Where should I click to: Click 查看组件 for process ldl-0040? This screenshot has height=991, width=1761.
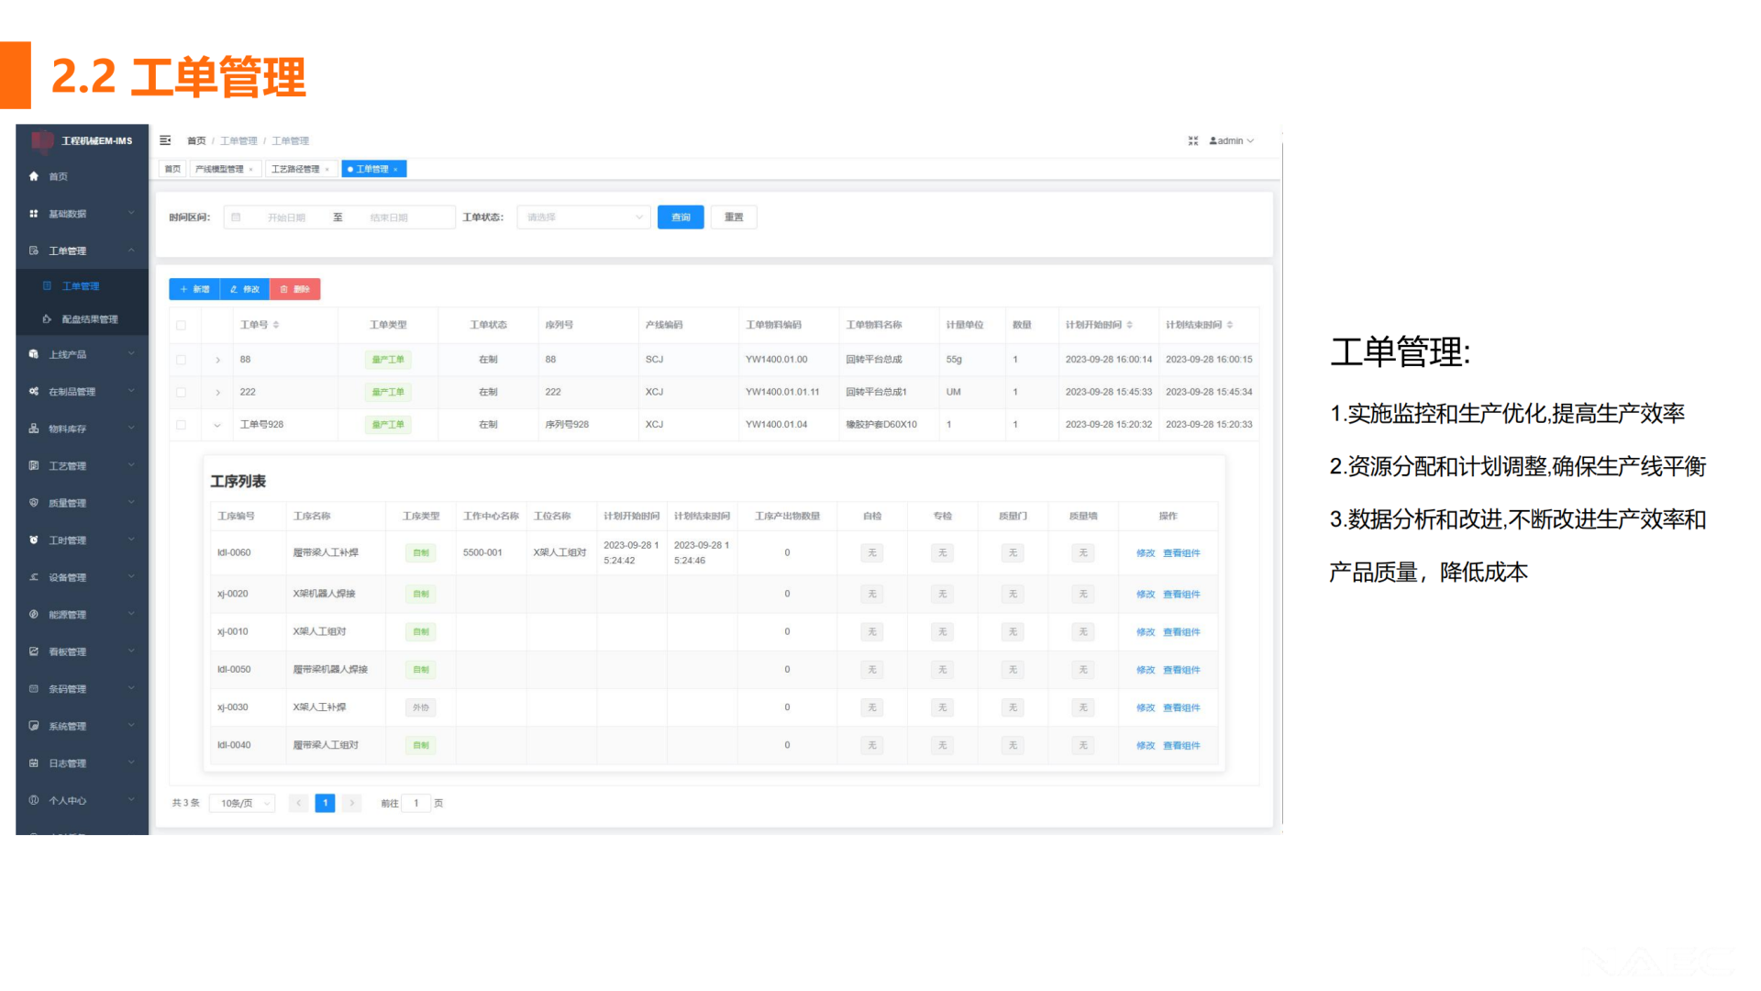tap(1181, 746)
